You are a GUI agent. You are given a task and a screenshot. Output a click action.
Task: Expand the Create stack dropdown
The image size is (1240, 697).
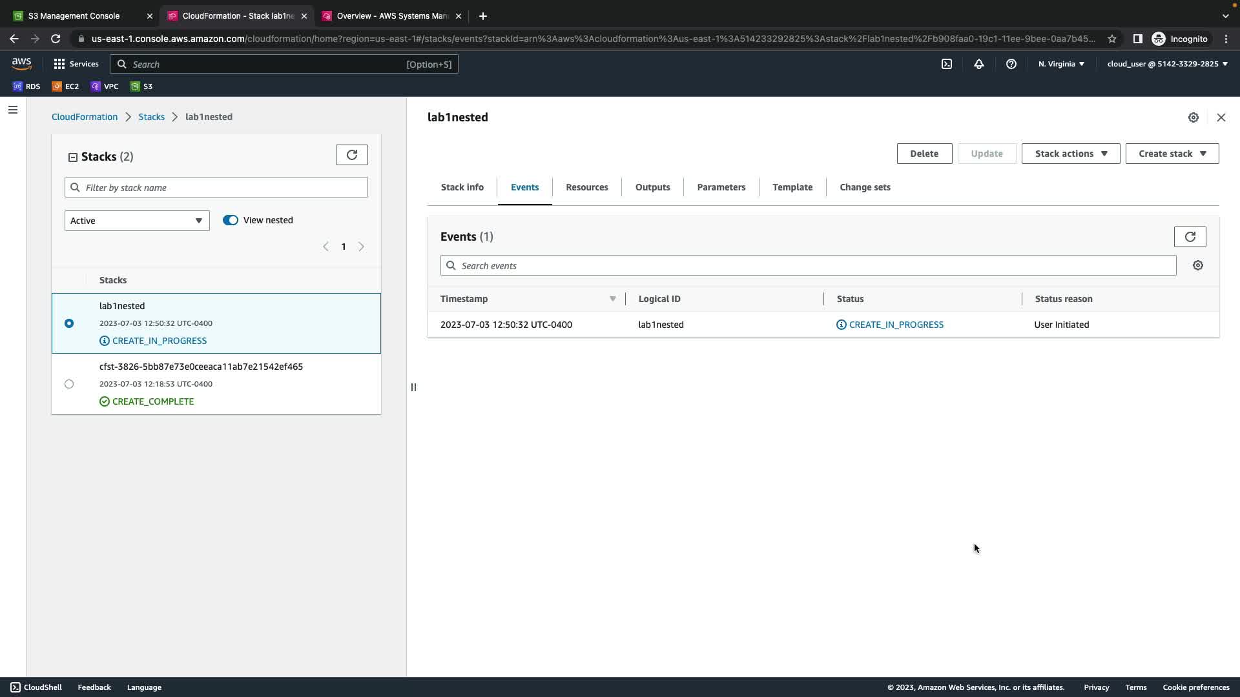(x=1172, y=154)
